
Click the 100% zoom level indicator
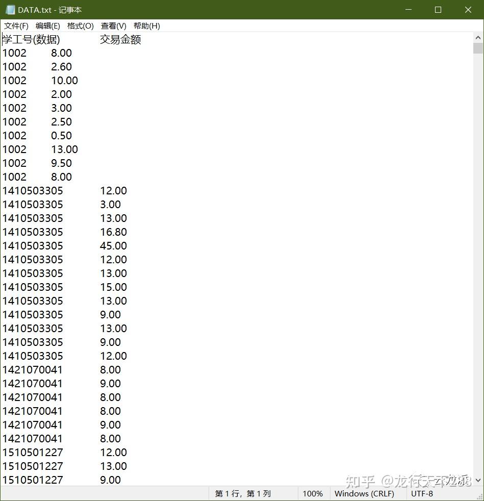313,493
